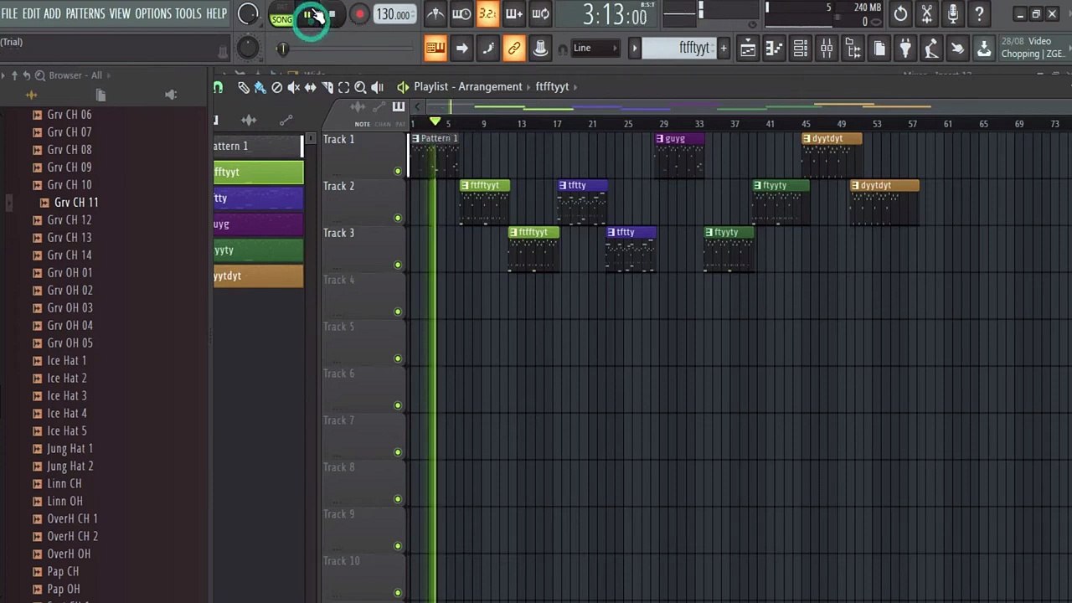Open the Mixer icon in the toolbar
This screenshot has height=603, width=1072.
827,48
